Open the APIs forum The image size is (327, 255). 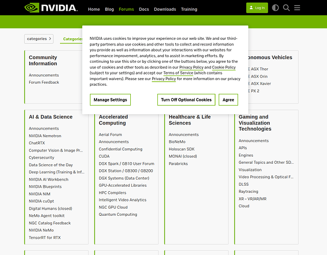click(x=243, y=148)
